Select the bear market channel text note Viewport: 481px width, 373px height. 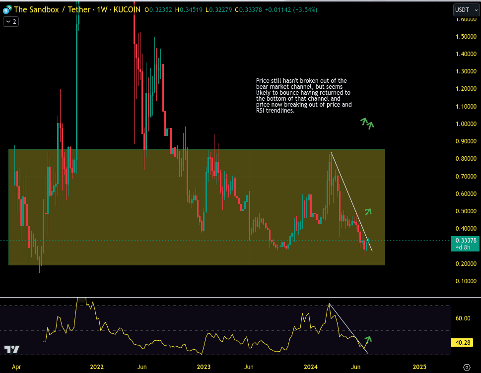304,96
